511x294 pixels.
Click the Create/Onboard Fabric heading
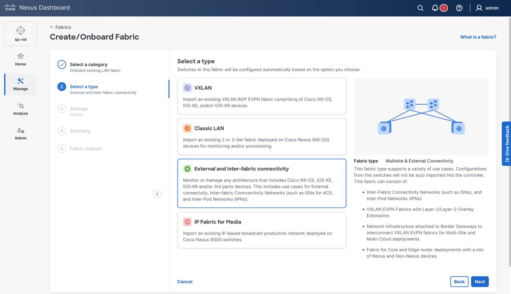[x=94, y=37]
